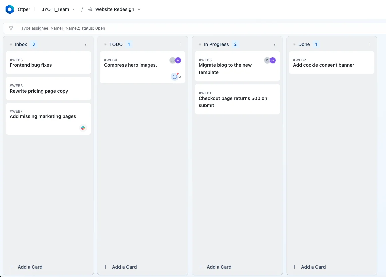386x277 pixels.
Task: Click the #WEB3 card ID
Action: coord(16,86)
